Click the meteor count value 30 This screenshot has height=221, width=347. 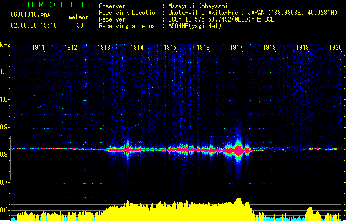click(80, 25)
